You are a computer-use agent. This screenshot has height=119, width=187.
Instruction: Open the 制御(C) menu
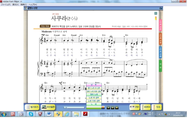click(x=24, y=5)
